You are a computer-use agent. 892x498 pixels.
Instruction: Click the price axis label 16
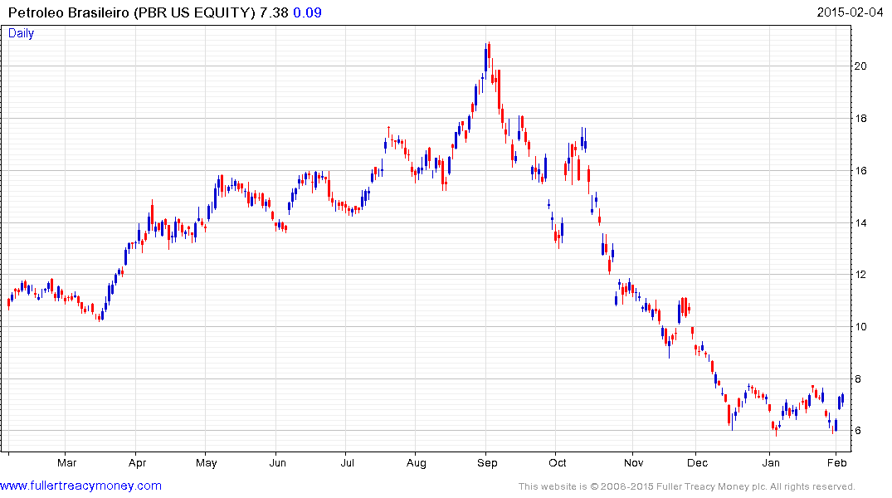click(860, 171)
